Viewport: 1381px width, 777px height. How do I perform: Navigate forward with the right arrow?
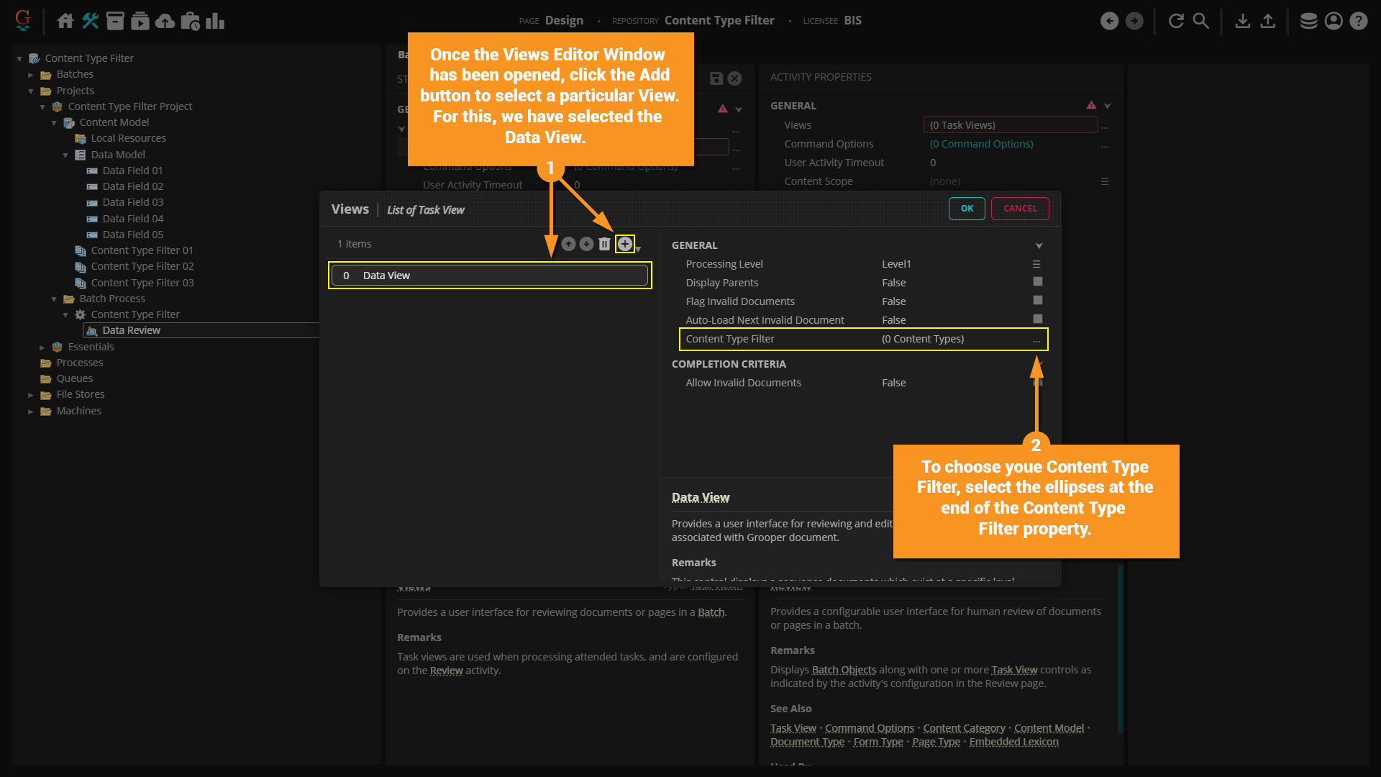click(x=1134, y=21)
